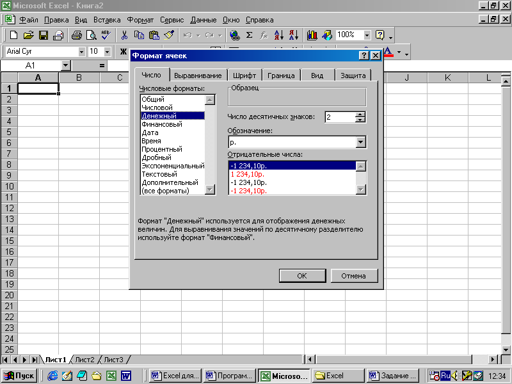Open the zoom 100% dropdown arrow
512x384 pixels.
[x=367, y=35]
